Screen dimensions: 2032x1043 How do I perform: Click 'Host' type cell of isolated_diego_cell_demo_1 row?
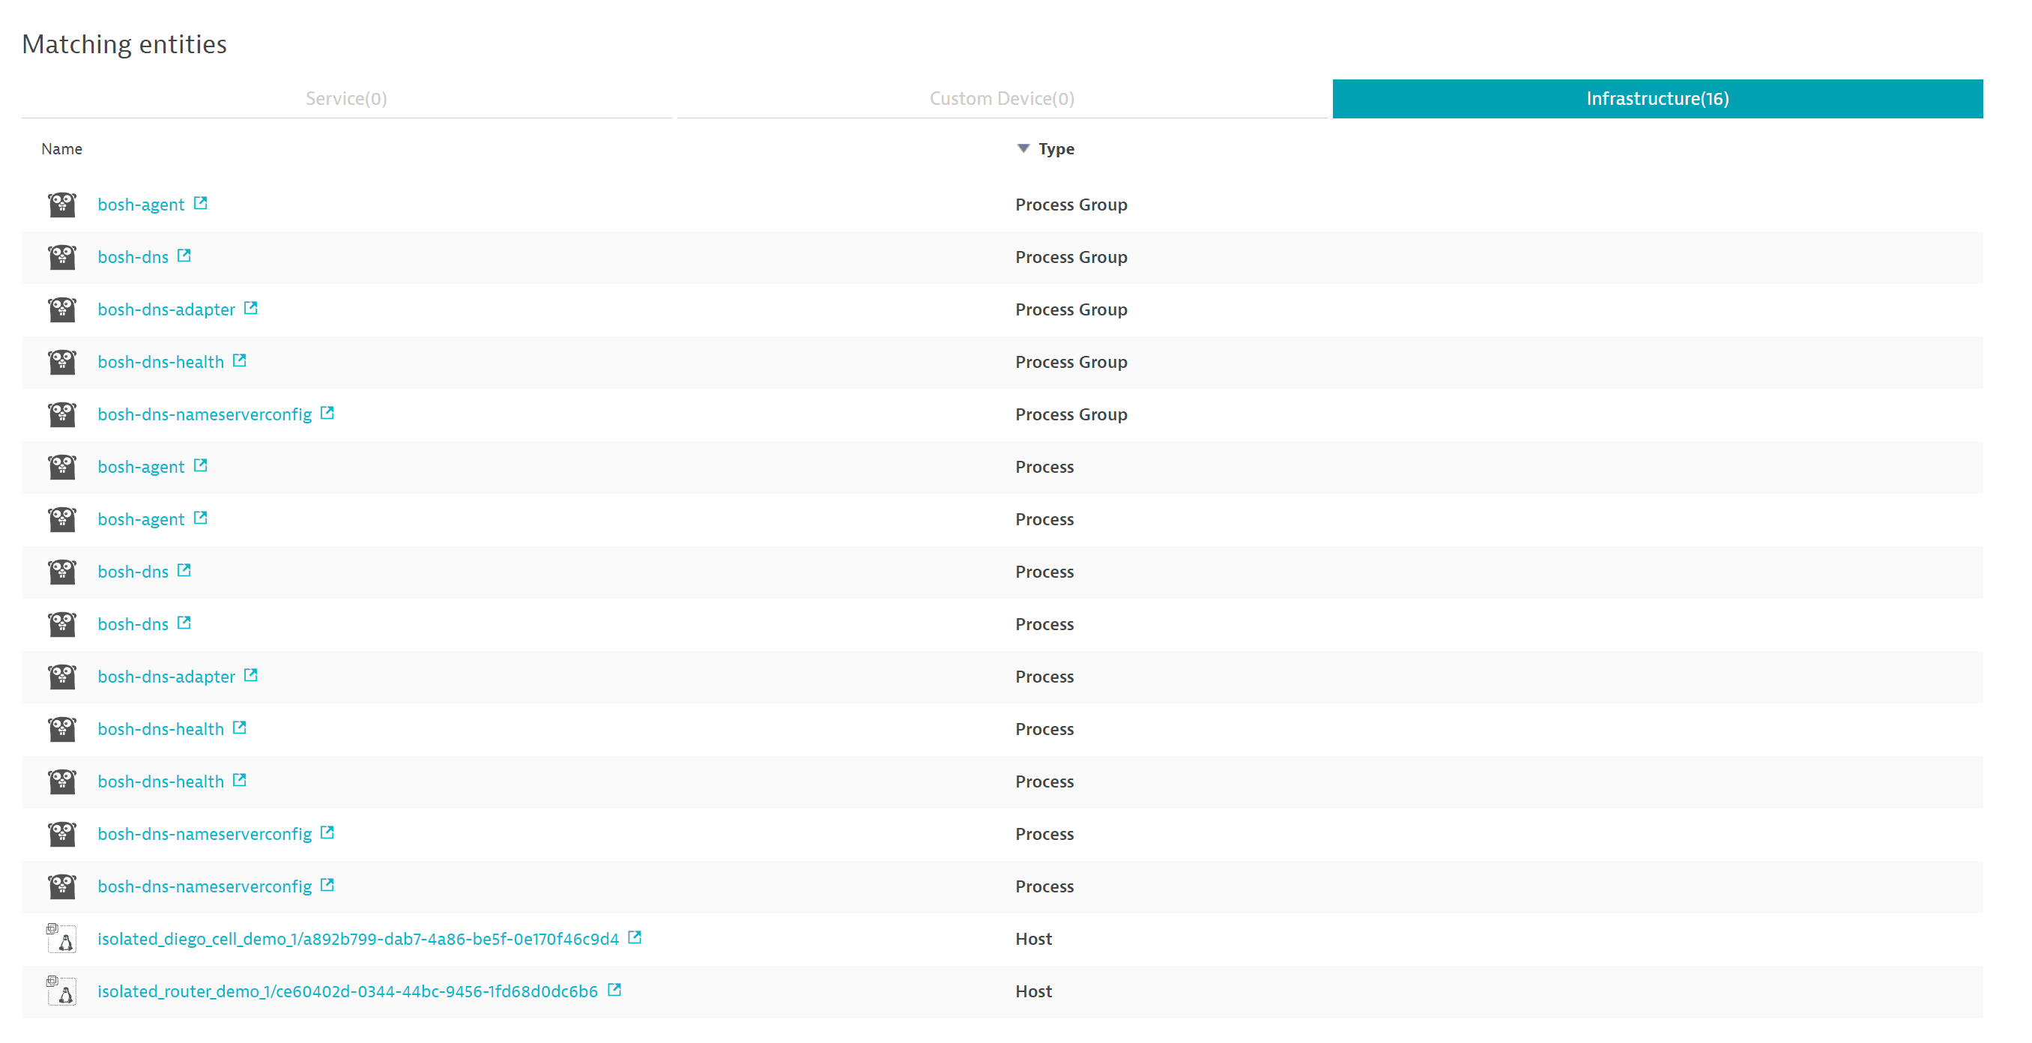[1034, 939]
